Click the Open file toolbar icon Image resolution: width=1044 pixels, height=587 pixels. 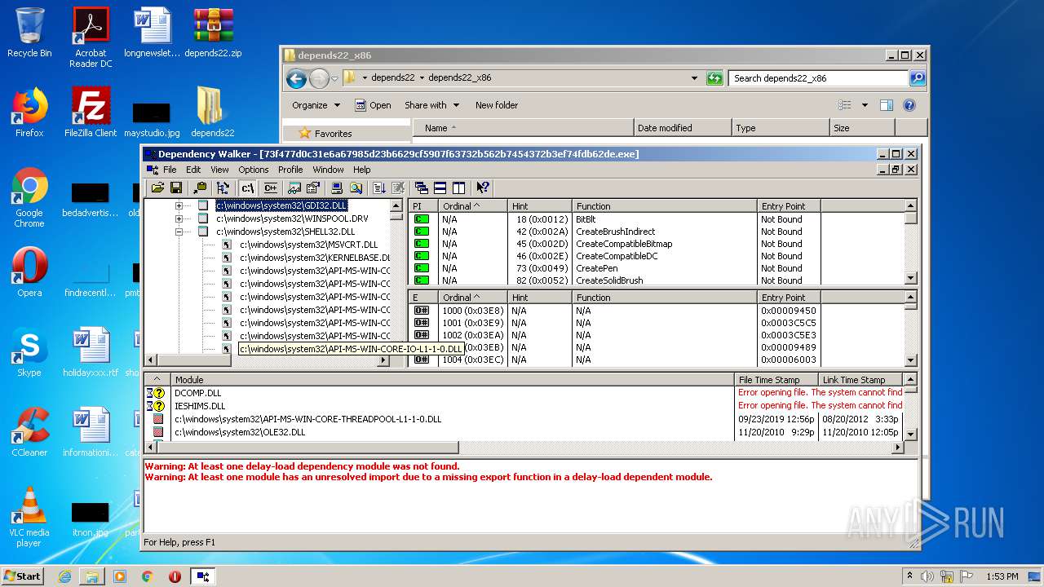coord(157,188)
